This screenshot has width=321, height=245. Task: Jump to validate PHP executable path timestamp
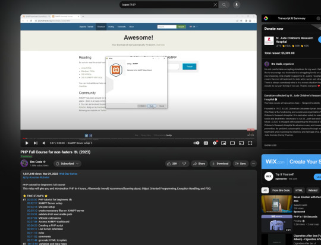tap(32, 214)
